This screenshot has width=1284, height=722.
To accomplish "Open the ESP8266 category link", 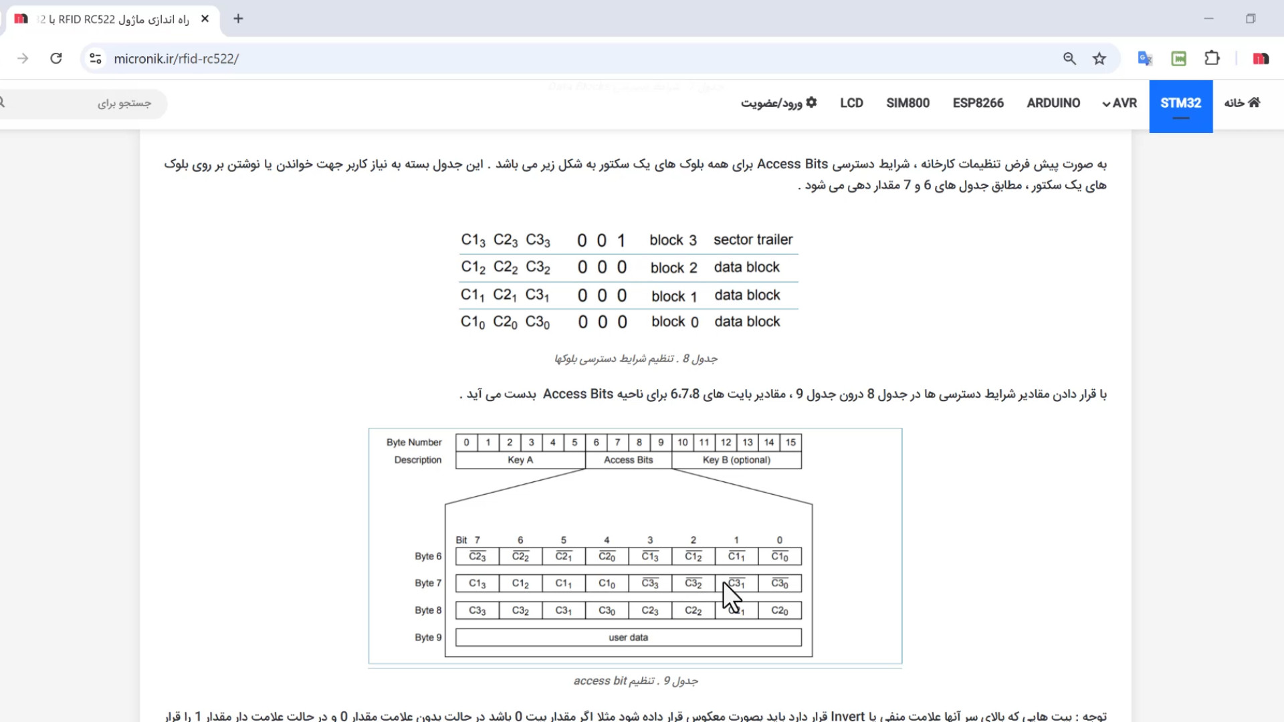I will pos(978,103).
